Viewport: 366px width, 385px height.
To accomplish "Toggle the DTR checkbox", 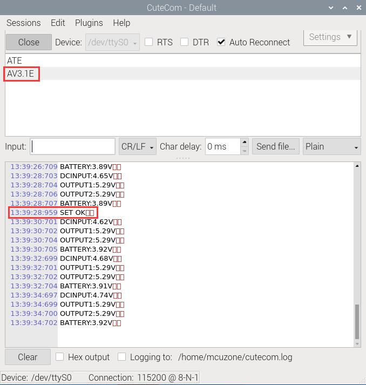I will [185, 42].
